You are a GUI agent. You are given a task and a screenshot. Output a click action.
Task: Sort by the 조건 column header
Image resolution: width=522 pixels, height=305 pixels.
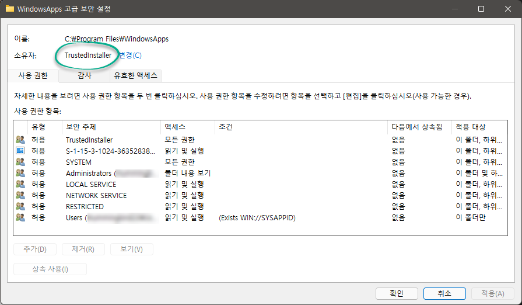click(301, 127)
